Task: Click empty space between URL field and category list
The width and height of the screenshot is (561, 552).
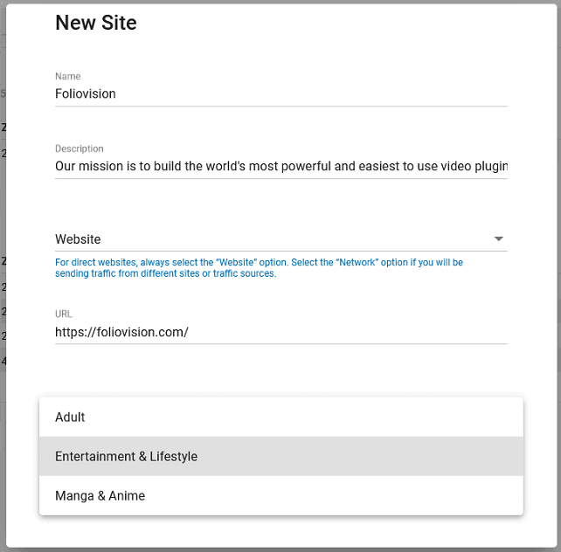Action: coord(280,370)
